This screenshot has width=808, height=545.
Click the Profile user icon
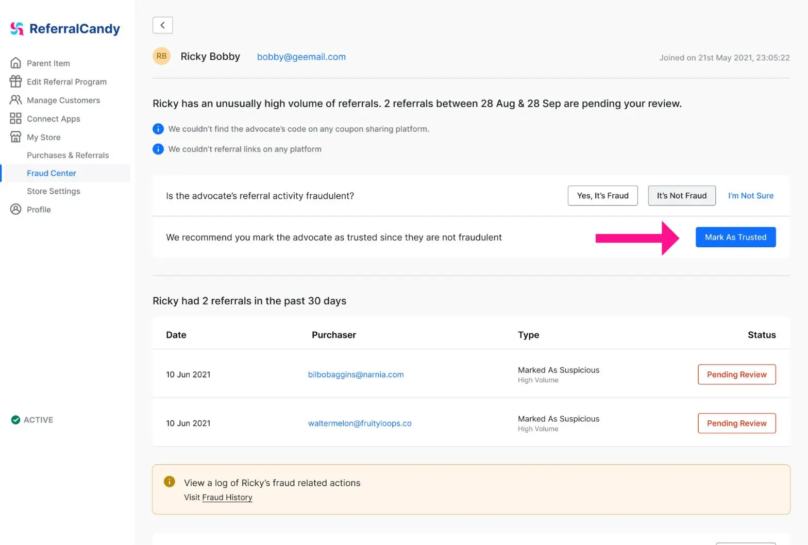[16, 209]
